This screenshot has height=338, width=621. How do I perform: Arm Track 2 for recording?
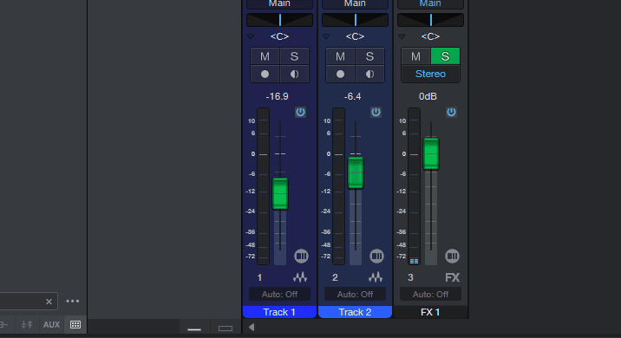pyautogui.click(x=340, y=74)
